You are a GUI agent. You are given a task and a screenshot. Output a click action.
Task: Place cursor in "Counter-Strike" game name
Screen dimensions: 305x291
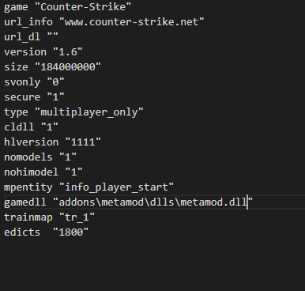click(83, 7)
